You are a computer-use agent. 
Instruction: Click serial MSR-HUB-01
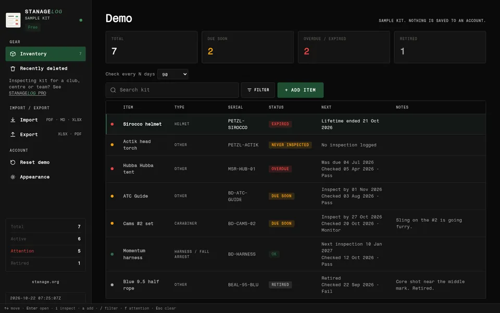[242, 168]
